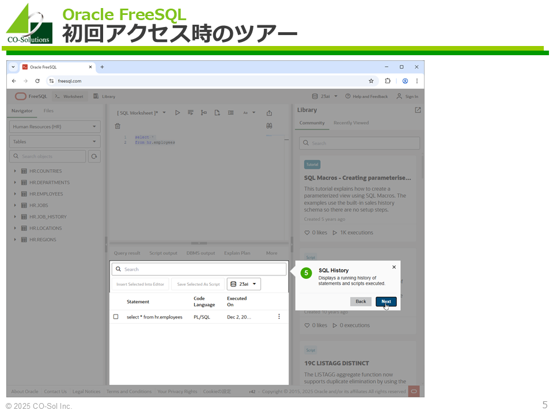Click the binoculars find icon in editor
The width and height of the screenshot is (553, 414).
pos(269,126)
